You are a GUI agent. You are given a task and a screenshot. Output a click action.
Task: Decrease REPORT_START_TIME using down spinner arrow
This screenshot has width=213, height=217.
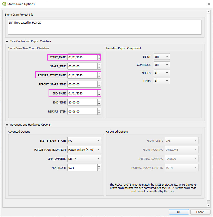point(99,86)
